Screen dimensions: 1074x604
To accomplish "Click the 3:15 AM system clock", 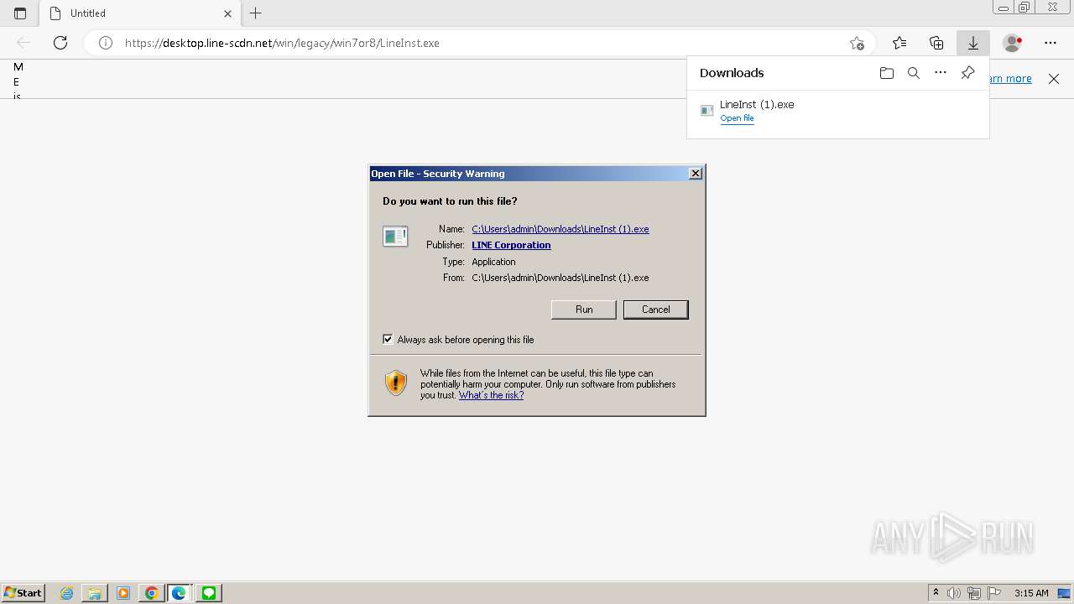I will 1031,593.
